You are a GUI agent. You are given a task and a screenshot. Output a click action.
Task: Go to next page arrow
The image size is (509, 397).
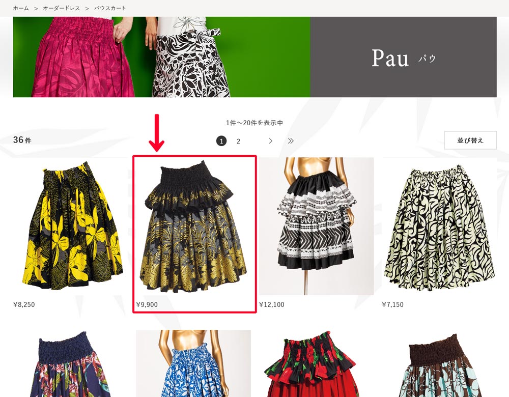pyautogui.click(x=270, y=141)
